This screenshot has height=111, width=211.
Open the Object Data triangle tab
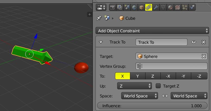click(x=163, y=7)
